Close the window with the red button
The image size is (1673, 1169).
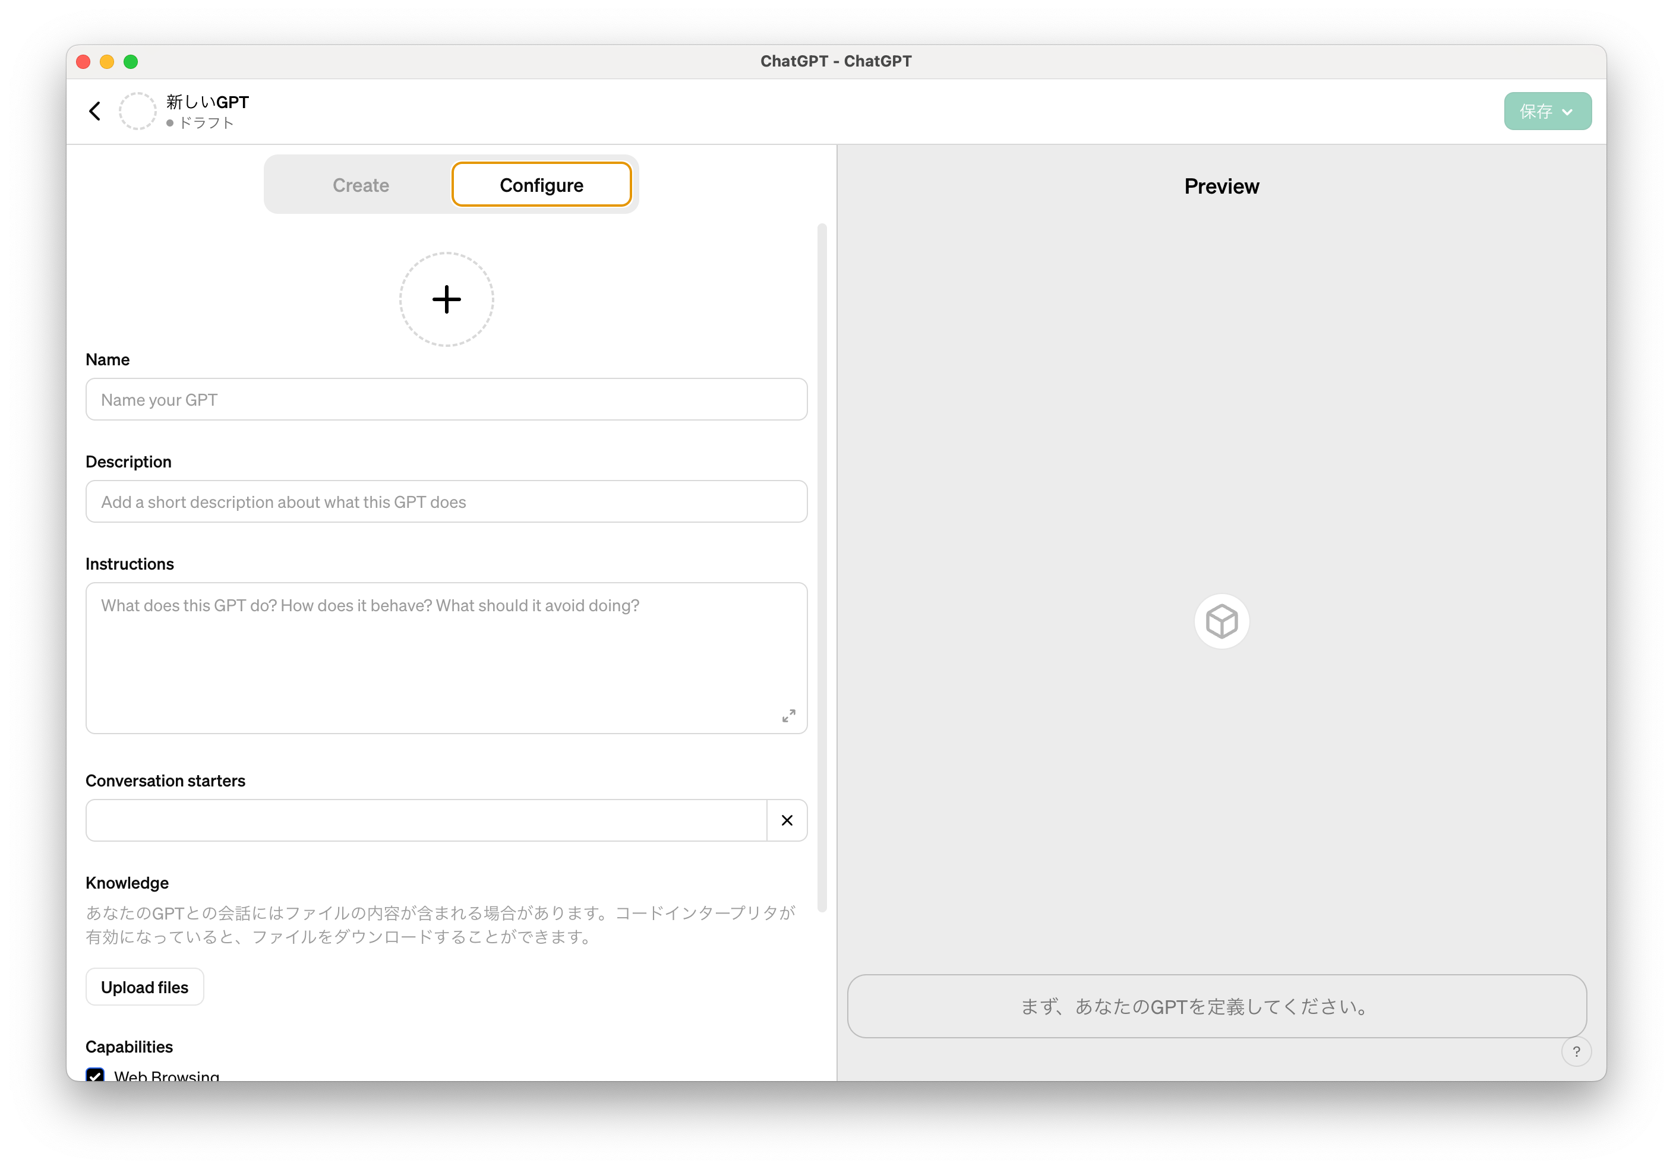(83, 62)
